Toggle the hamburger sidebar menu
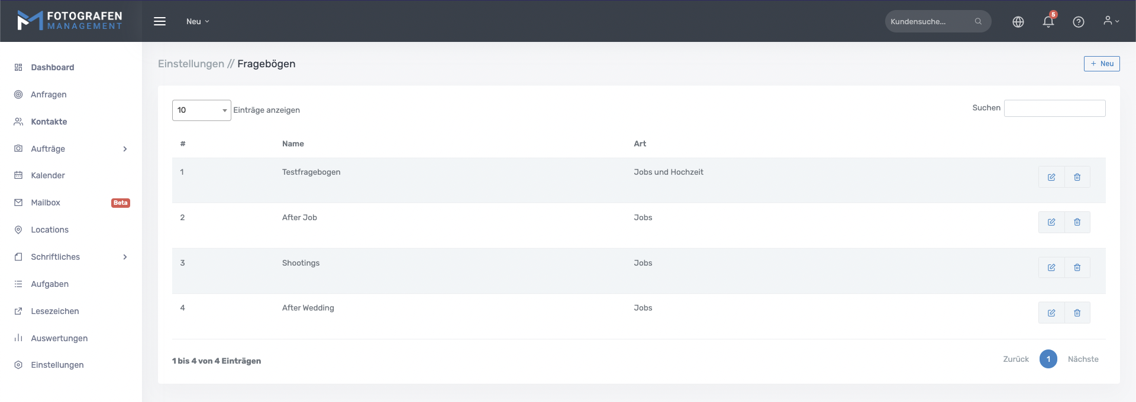Screen dimensions: 1136x402 [160, 21]
